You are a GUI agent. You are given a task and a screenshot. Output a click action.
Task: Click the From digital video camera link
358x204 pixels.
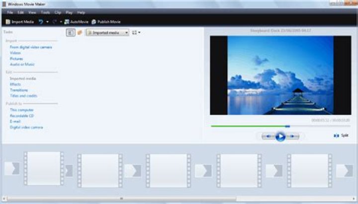point(31,47)
